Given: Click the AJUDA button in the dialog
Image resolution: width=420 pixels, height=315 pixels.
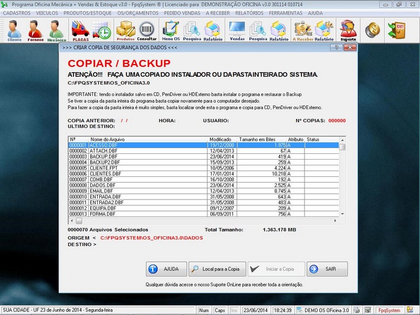Looking at the screenshot, I should (166, 269).
